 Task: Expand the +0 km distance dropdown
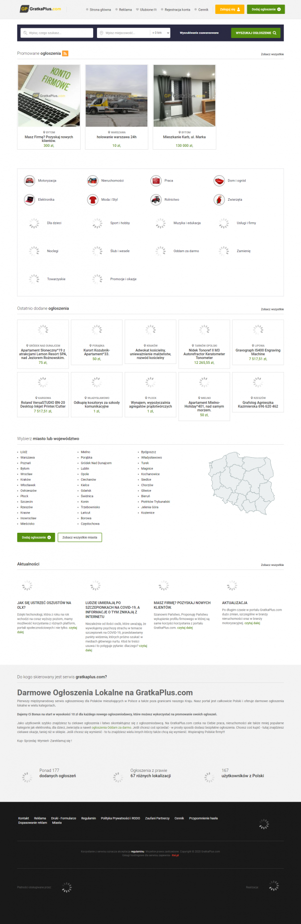[160, 33]
